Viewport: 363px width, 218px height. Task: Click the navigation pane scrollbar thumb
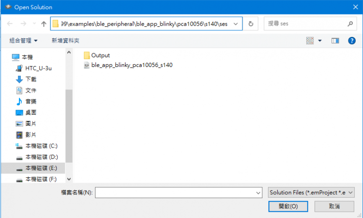69,126
